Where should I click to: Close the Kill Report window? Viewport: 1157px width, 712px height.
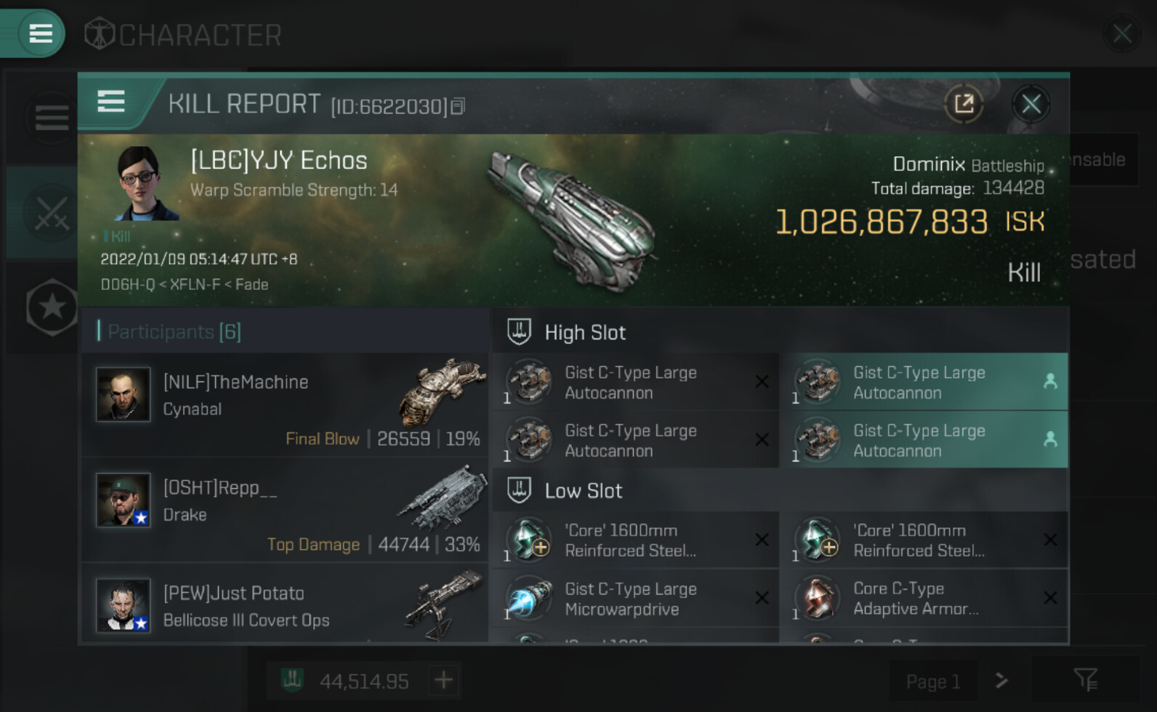click(x=1031, y=104)
